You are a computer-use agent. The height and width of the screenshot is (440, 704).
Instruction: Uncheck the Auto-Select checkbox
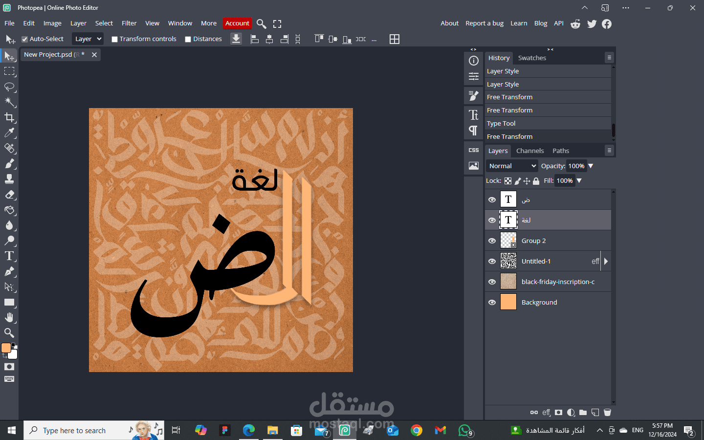(x=25, y=39)
